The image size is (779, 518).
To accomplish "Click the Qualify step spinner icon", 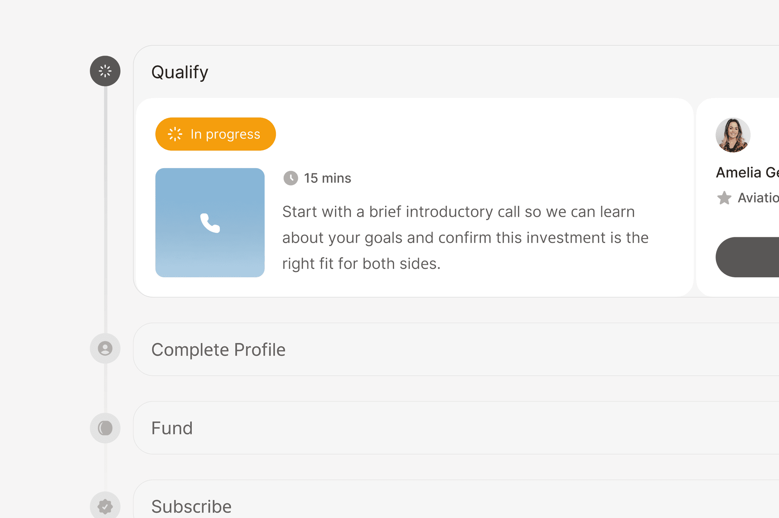I will point(105,71).
